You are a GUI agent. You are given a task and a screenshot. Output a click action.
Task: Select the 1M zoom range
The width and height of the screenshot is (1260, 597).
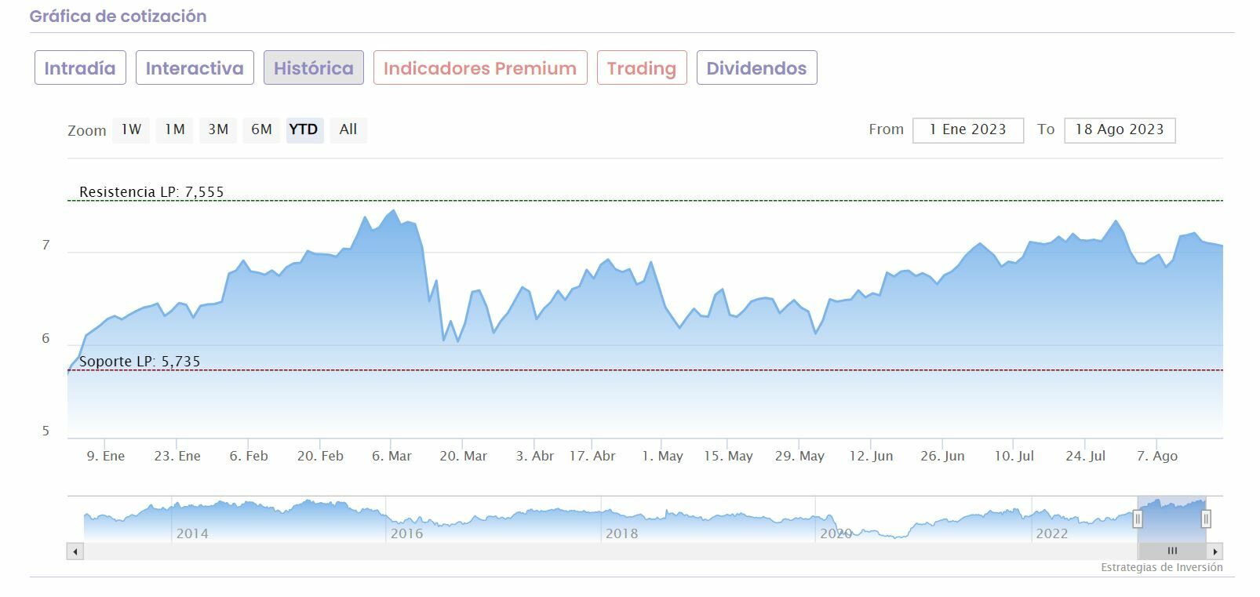[x=174, y=129]
